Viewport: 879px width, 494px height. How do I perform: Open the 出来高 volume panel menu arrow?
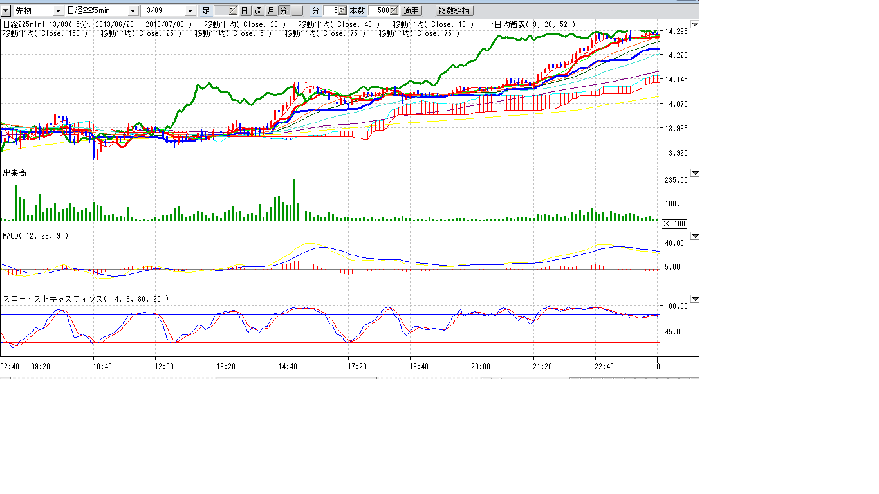(695, 173)
